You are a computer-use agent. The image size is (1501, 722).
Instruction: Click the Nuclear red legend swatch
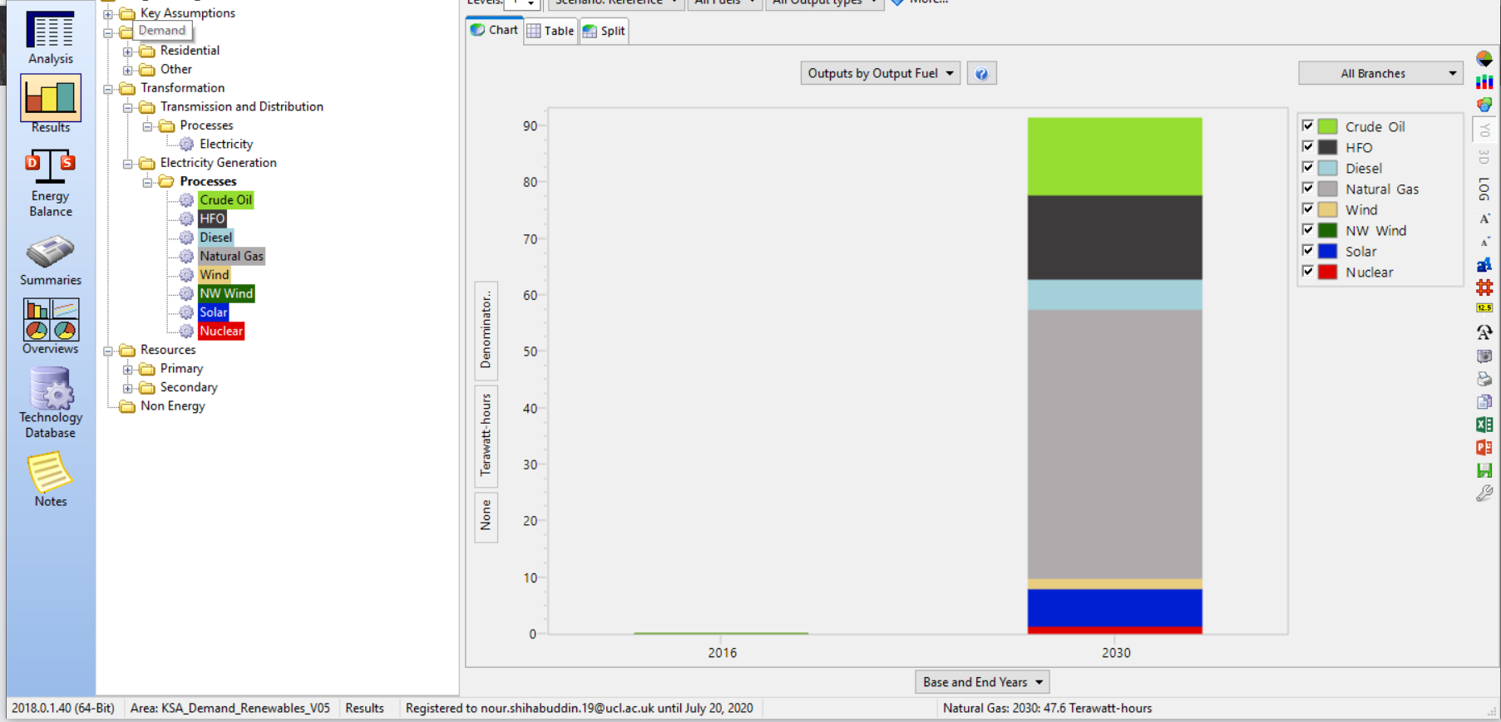(1328, 272)
